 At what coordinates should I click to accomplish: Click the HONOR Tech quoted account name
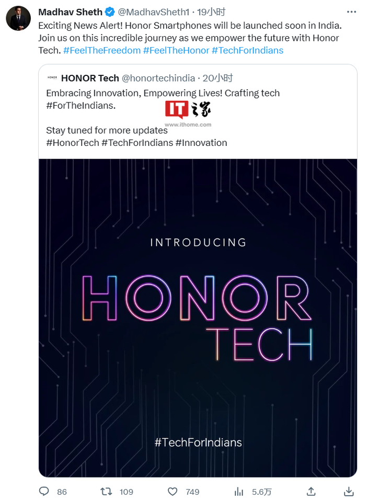click(90, 78)
